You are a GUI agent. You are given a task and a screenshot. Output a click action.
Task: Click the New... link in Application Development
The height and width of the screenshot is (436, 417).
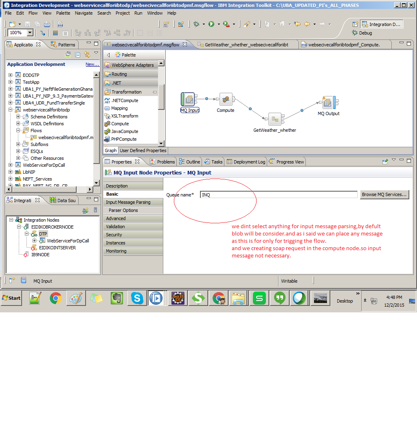[92, 64]
